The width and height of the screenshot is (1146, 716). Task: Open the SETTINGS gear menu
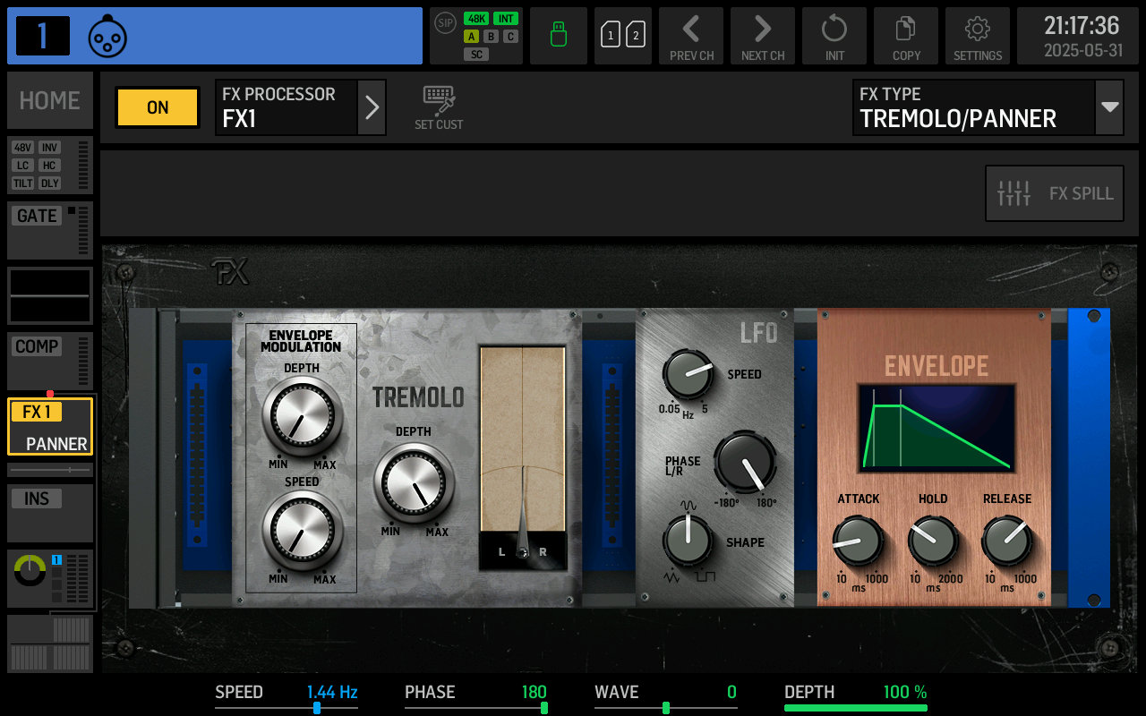(977, 36)
